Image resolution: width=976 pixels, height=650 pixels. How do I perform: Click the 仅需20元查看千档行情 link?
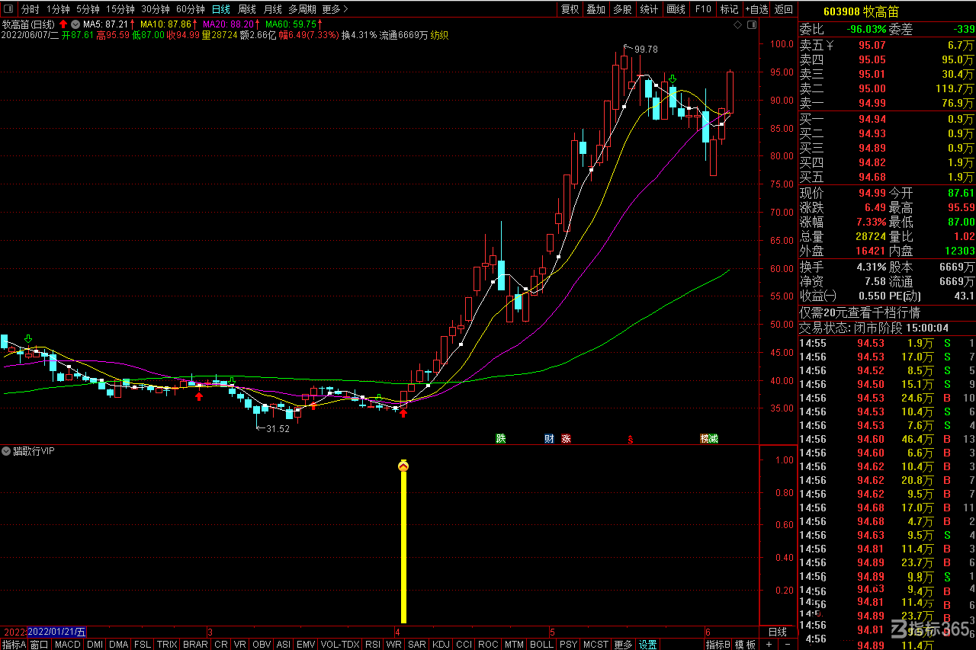click(859, 312)
